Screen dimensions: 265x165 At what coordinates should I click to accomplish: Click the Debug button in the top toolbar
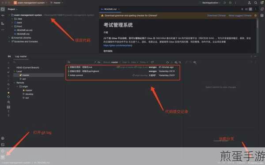(230, 3)
